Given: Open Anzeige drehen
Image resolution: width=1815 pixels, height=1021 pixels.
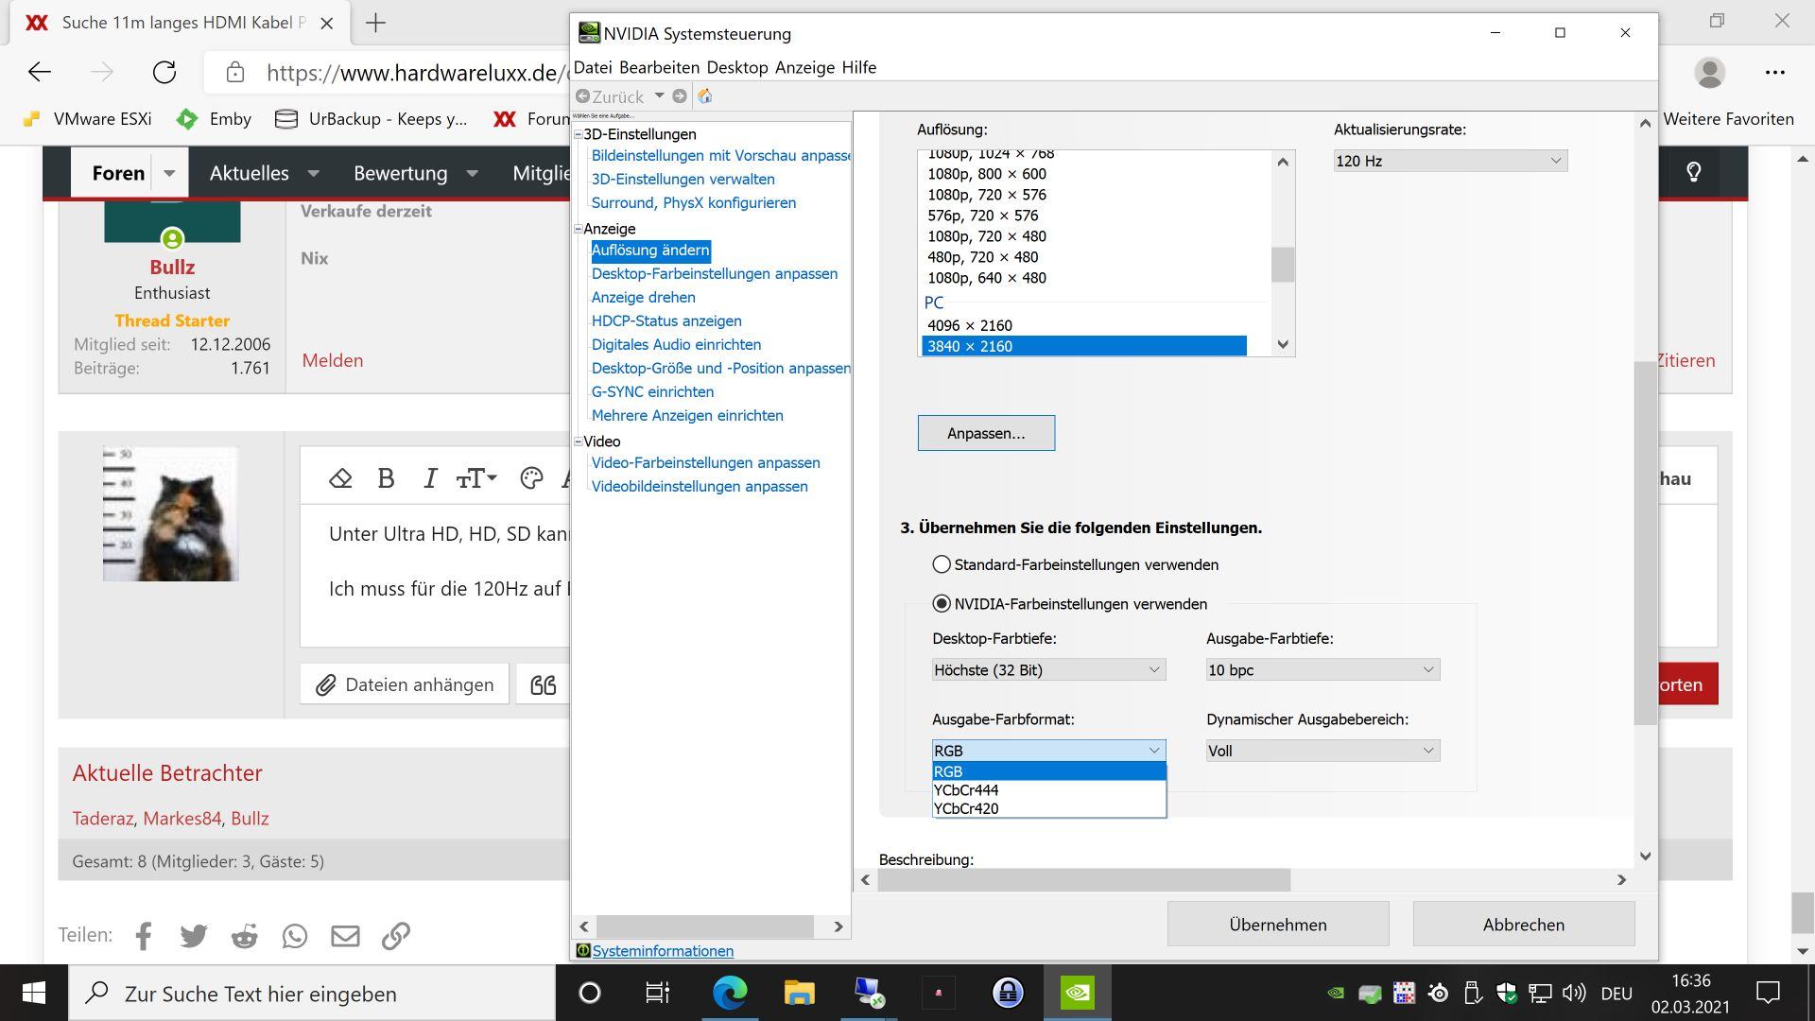Looking at the screenshot, I should point(643,297).
